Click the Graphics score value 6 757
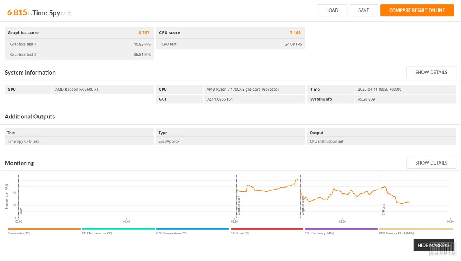Image resolution: width=461 pixels, height=261 pixels. [144, 33]
